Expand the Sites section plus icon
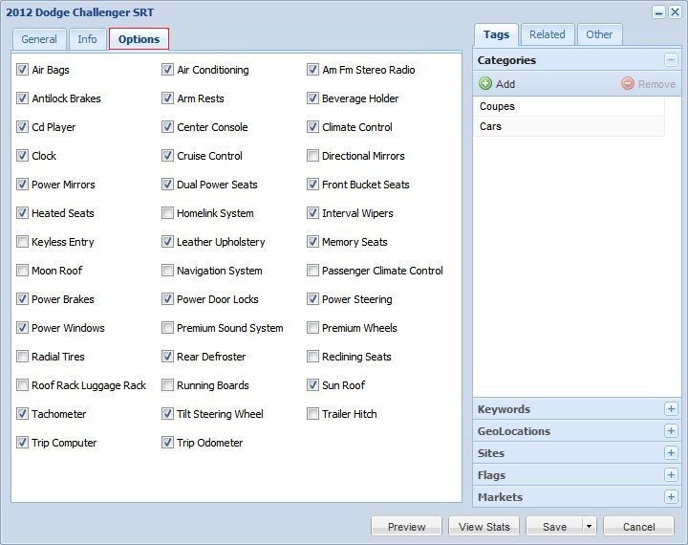 point(671,453)
